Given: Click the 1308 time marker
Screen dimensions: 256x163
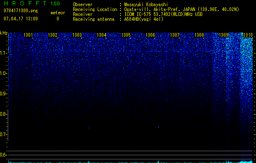Looking at the screenshot, I should pyautogui.click(x=199, y=35).
